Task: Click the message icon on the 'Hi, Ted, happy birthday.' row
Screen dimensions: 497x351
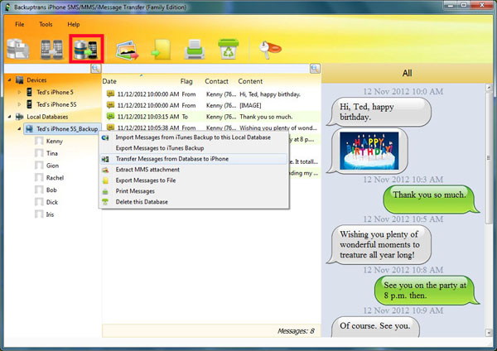Action: pyautogui.click(x=110, y=94)
